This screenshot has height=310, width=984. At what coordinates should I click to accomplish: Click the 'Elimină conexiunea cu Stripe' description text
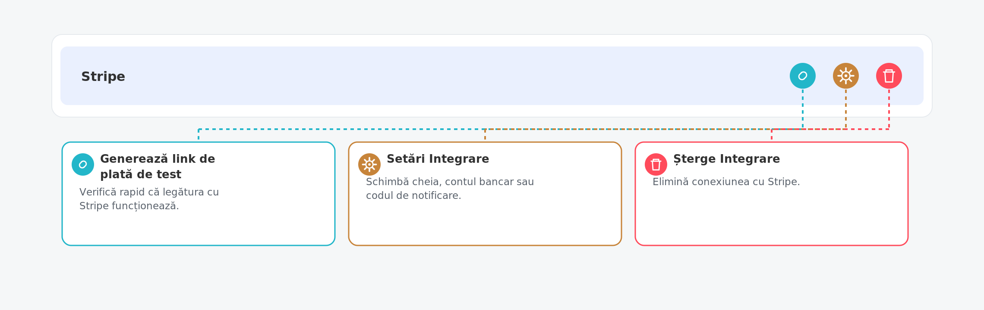[x=726, y=182]
